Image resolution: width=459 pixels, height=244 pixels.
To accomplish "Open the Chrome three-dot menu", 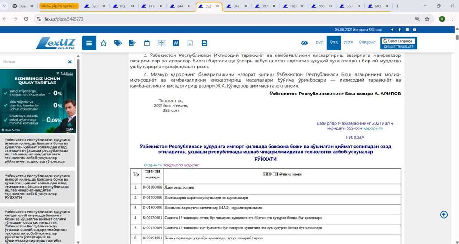I will point(453,19).
